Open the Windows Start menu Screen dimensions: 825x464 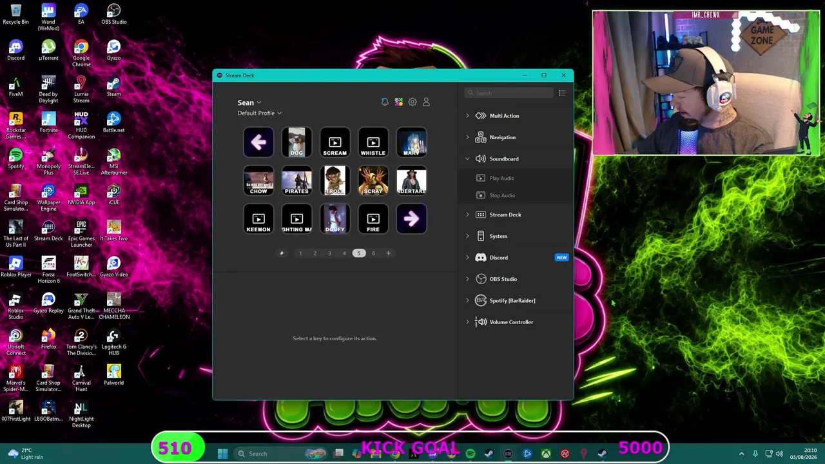pyautogui.click(x=222, y=454)
